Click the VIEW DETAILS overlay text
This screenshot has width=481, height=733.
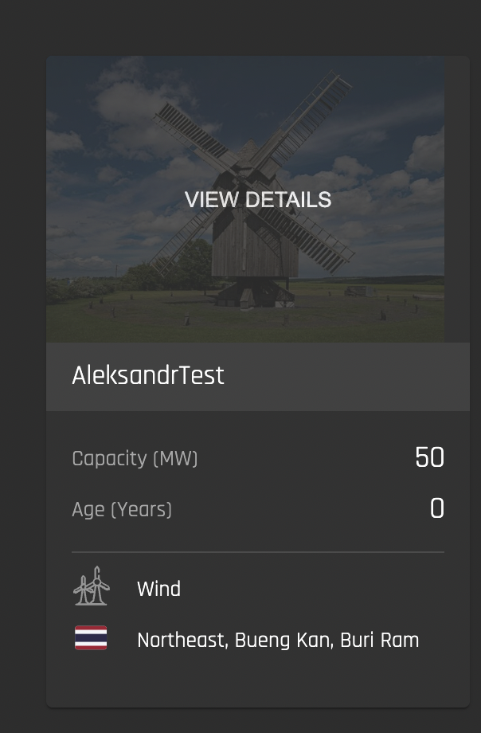pyautogui.click(x=258, y=200)
